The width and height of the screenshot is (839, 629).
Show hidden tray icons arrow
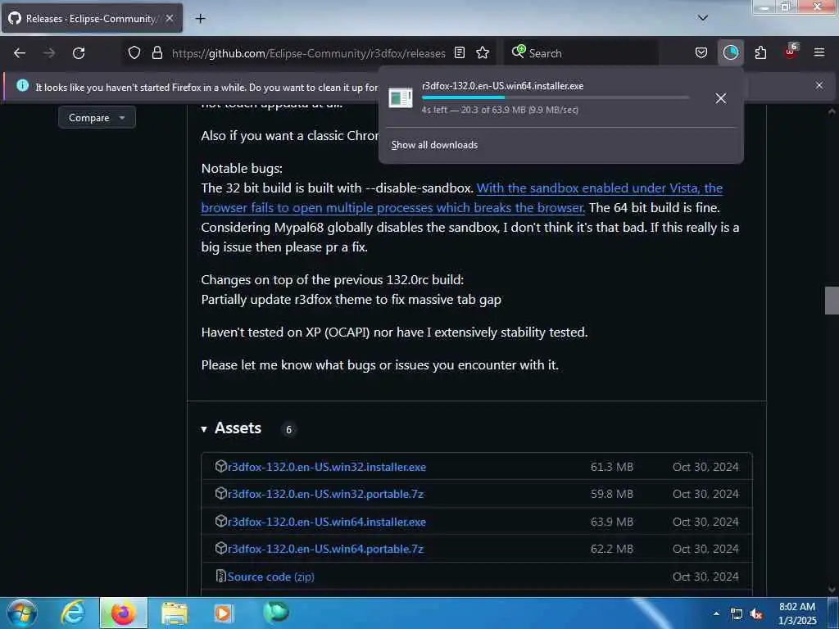716,613
